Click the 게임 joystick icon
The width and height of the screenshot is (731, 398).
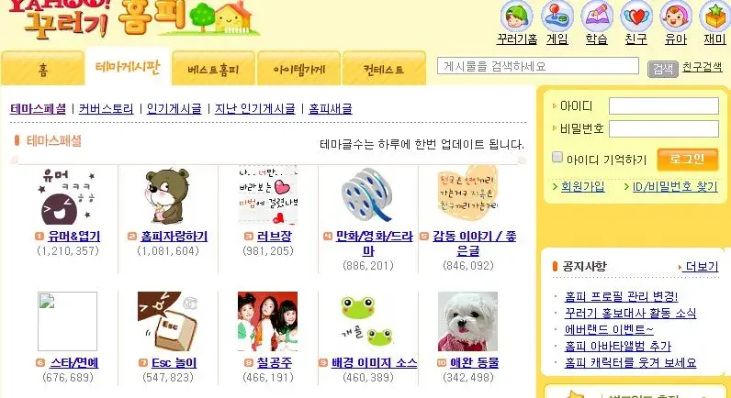(x=557, y=17)
